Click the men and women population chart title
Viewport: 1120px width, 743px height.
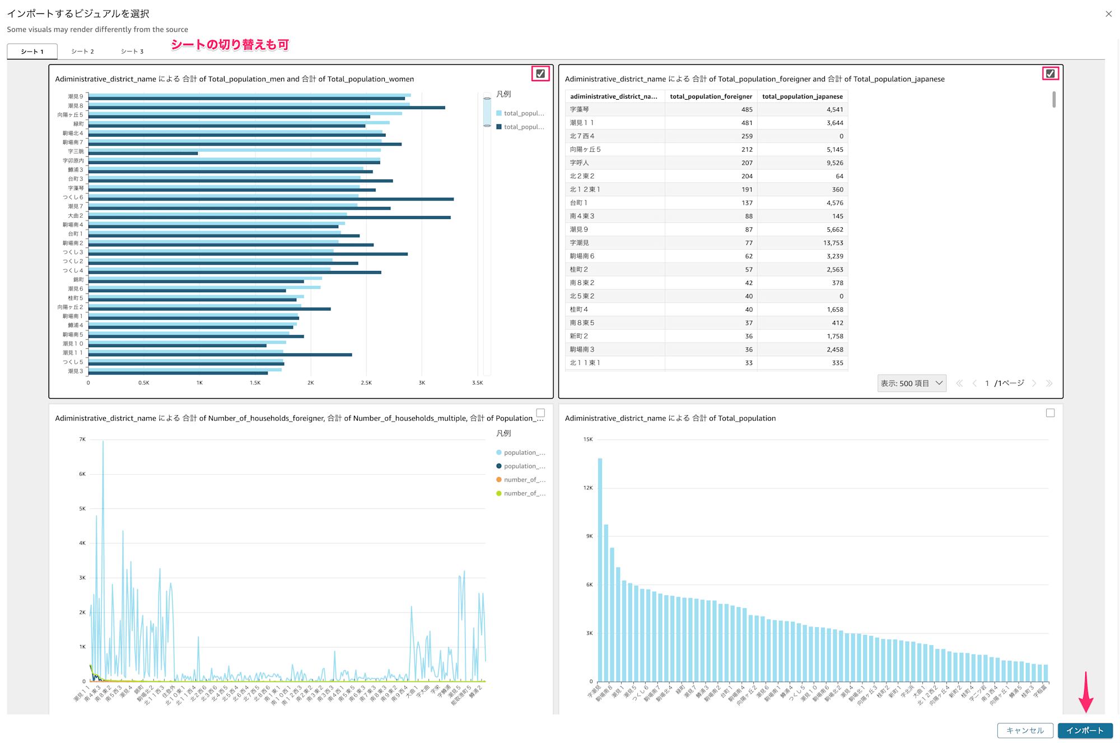click(x=235, y=79)
